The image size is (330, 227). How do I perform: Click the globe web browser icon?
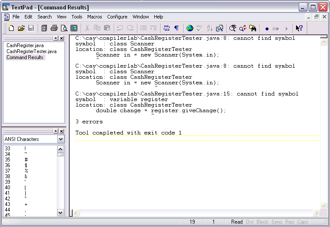click(x=189, y=28)
